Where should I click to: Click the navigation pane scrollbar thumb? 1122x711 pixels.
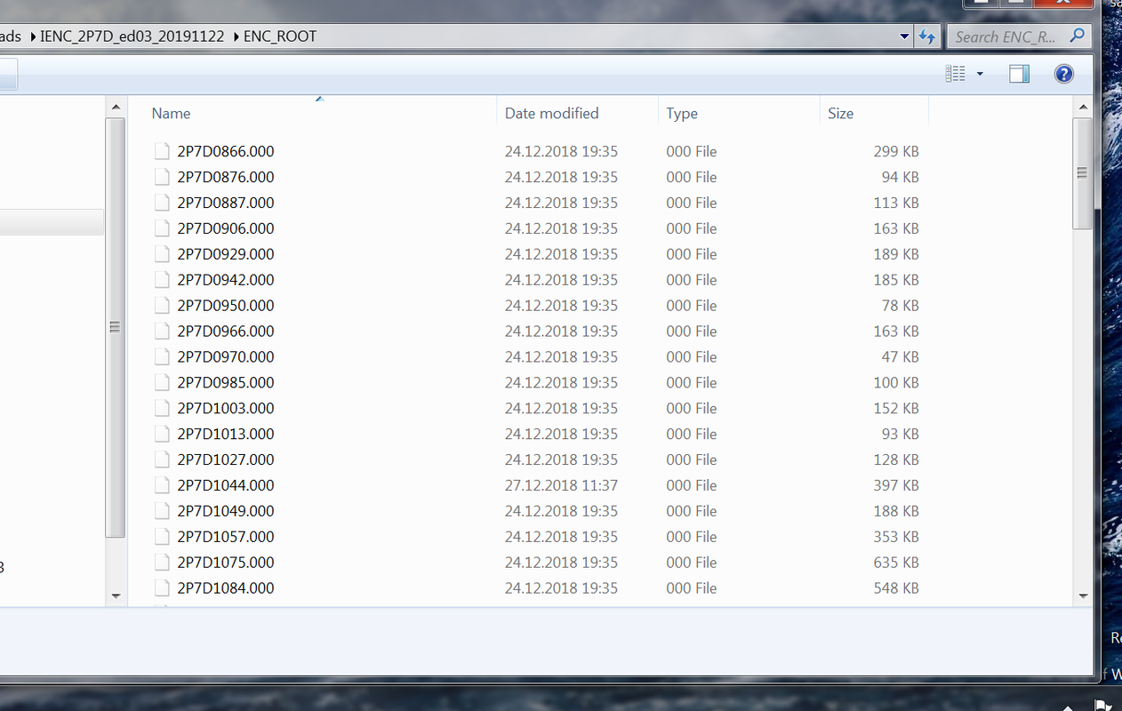[x=115, y=327]
